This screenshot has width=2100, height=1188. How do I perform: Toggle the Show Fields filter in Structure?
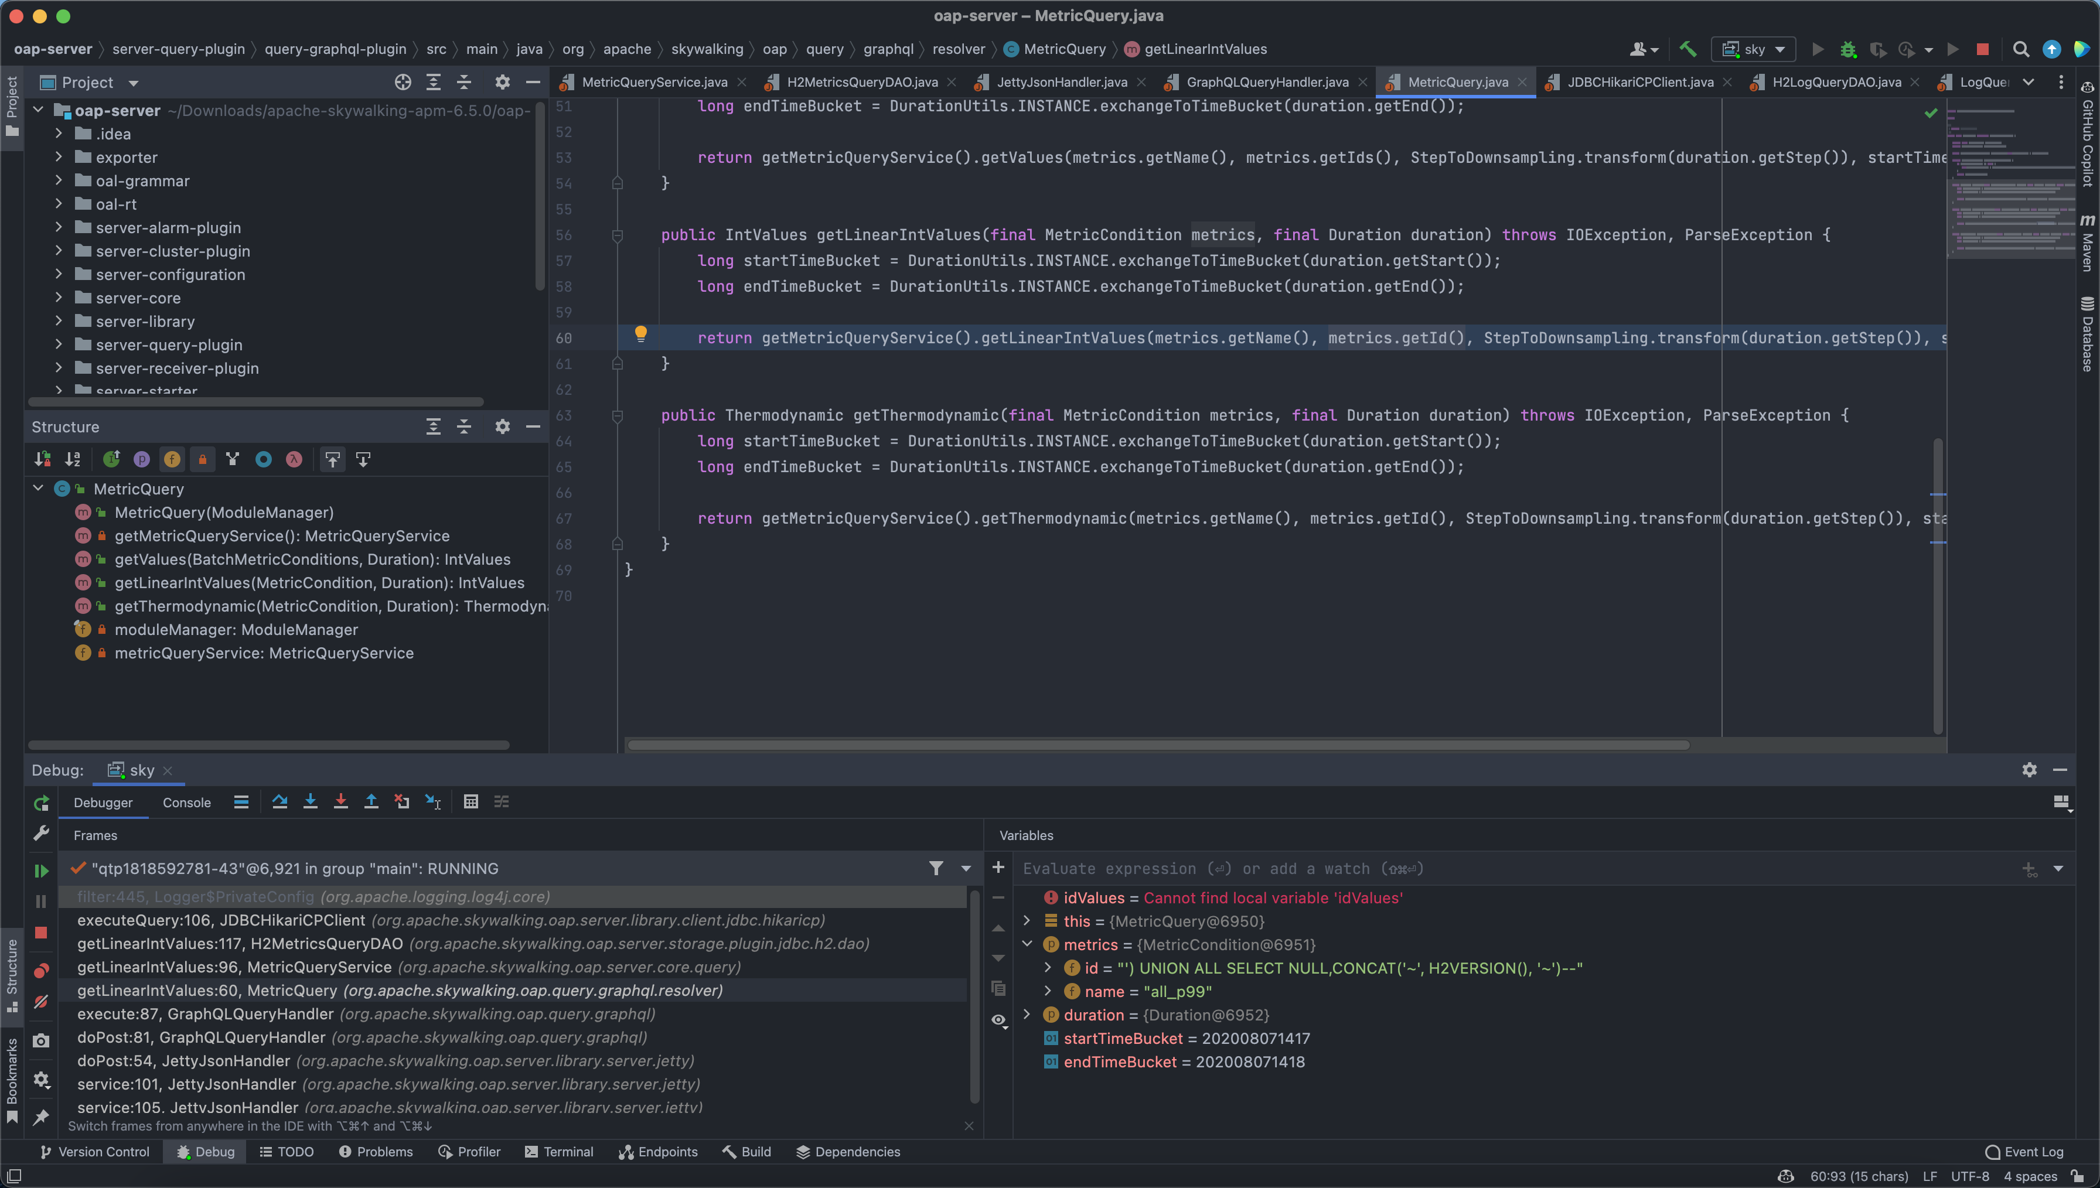172,459
